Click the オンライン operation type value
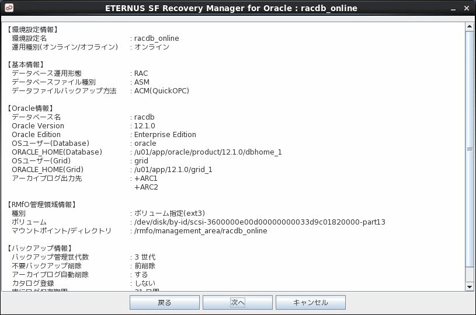 click(152, 47)
